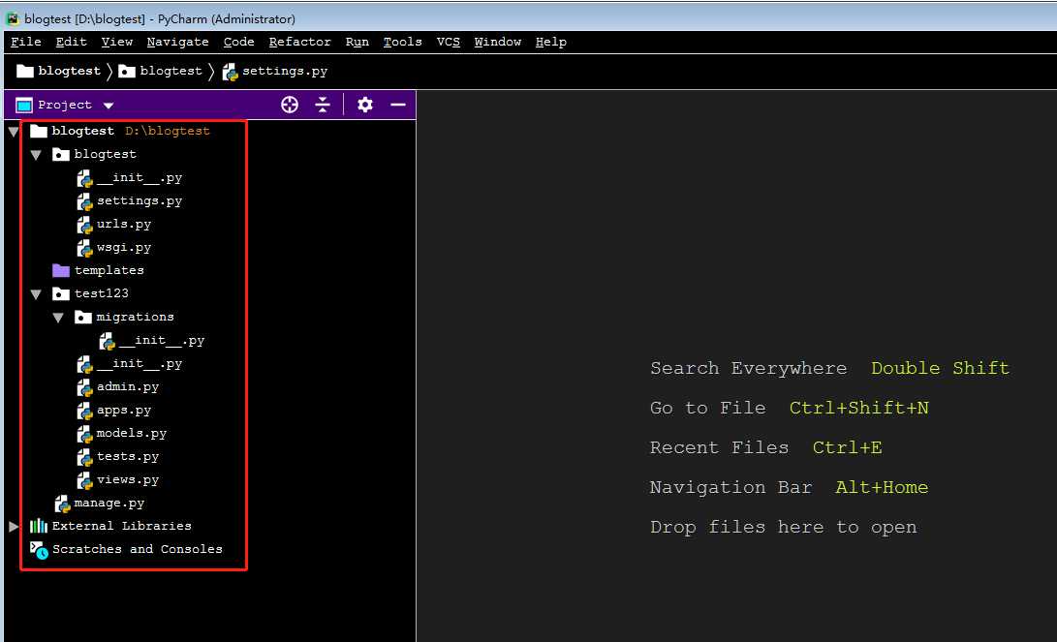The height and width of the screenshot is (642, 1057).
Task: Click the Python file icon beside urls.py
Action: (x=84, y=225)
